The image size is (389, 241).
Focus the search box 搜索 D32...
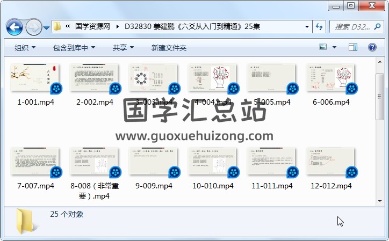point(352,26)
